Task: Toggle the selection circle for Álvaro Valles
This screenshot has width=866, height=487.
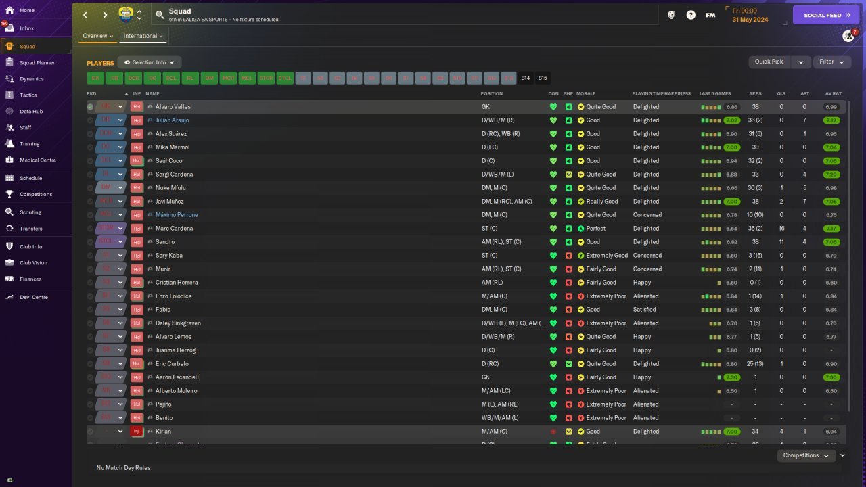Action: (90, 107)
